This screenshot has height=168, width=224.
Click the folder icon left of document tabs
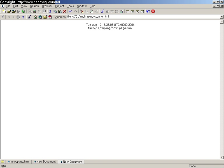tap(3, 162)
